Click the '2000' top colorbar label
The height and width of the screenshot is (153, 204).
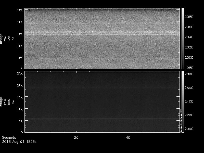[x=189, y=58]
